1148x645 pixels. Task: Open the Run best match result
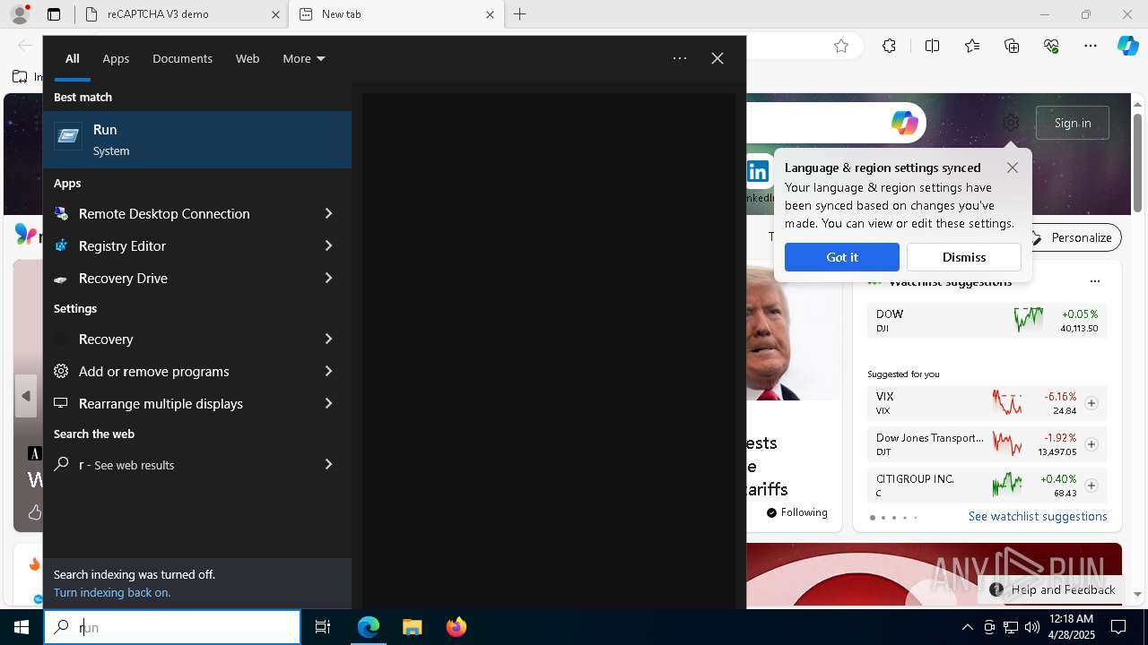tap(197, 140)
